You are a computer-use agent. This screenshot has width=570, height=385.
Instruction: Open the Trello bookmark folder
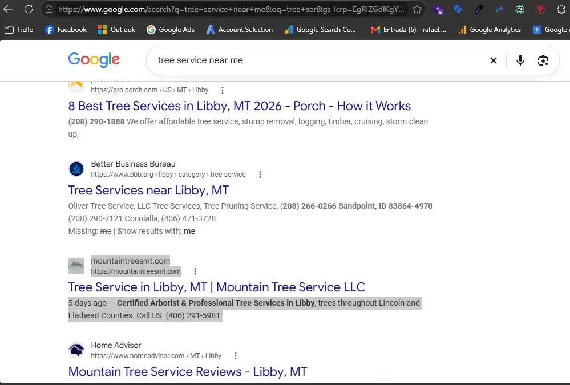click(x=19, y=30)
